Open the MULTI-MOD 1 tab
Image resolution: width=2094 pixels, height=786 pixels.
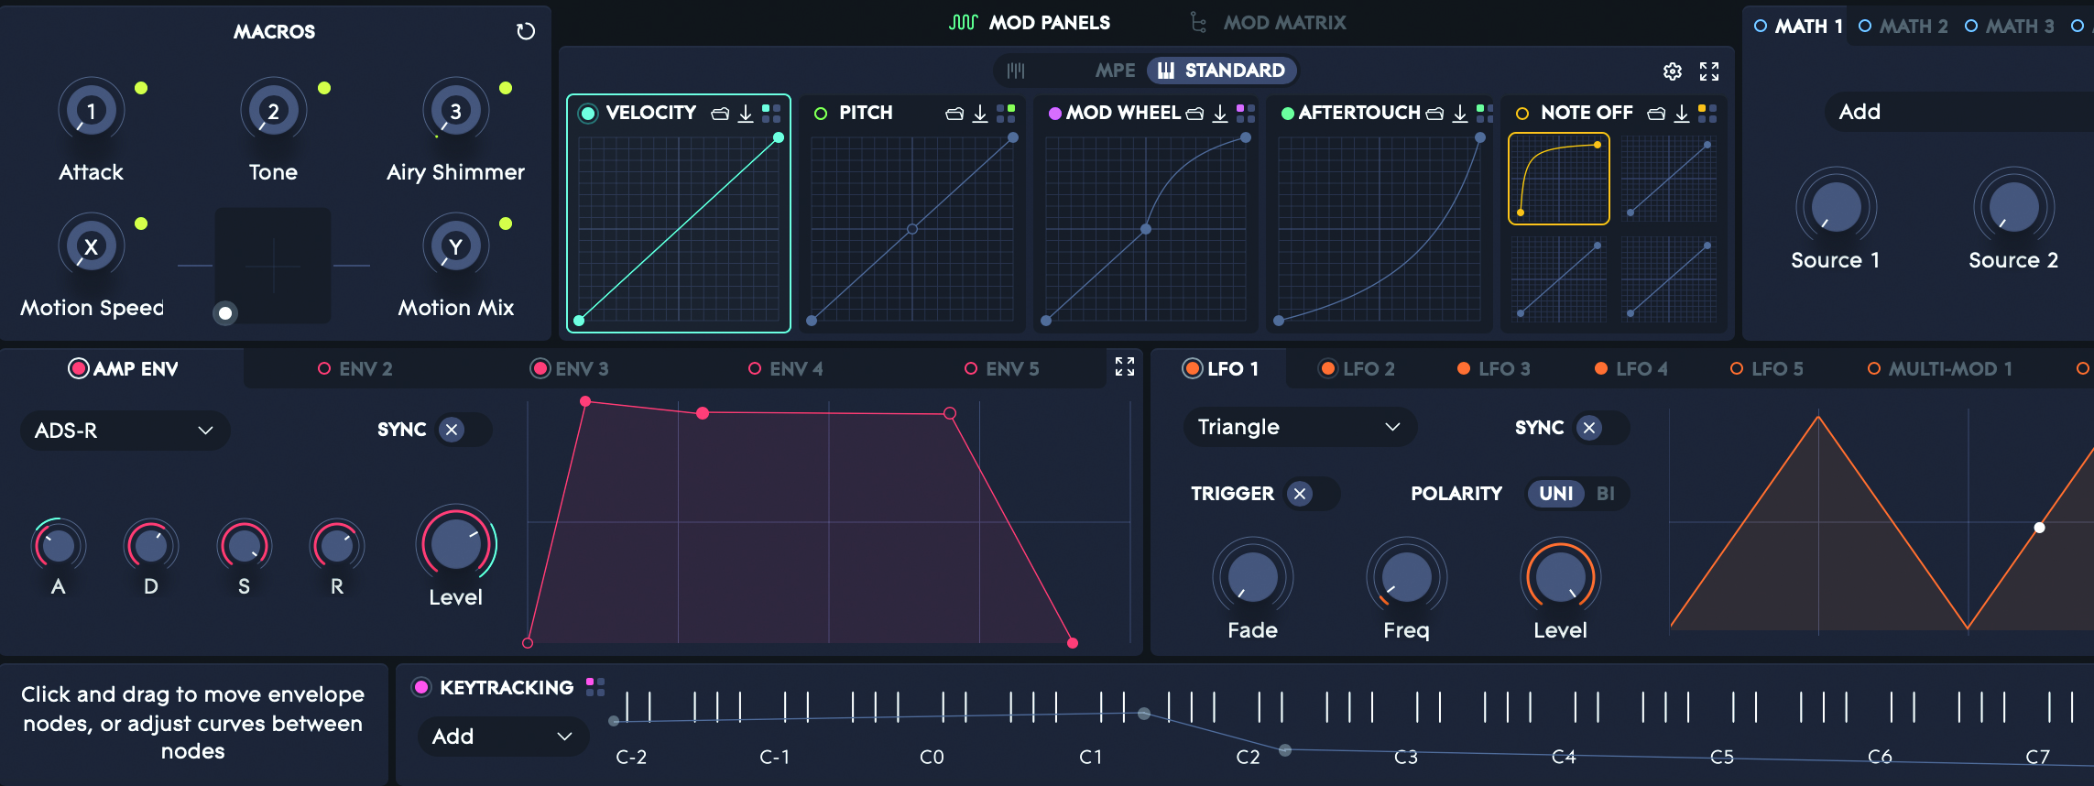point(1940,368)
